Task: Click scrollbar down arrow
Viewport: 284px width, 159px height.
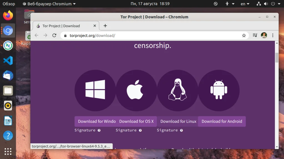Action: click(277, 147)
